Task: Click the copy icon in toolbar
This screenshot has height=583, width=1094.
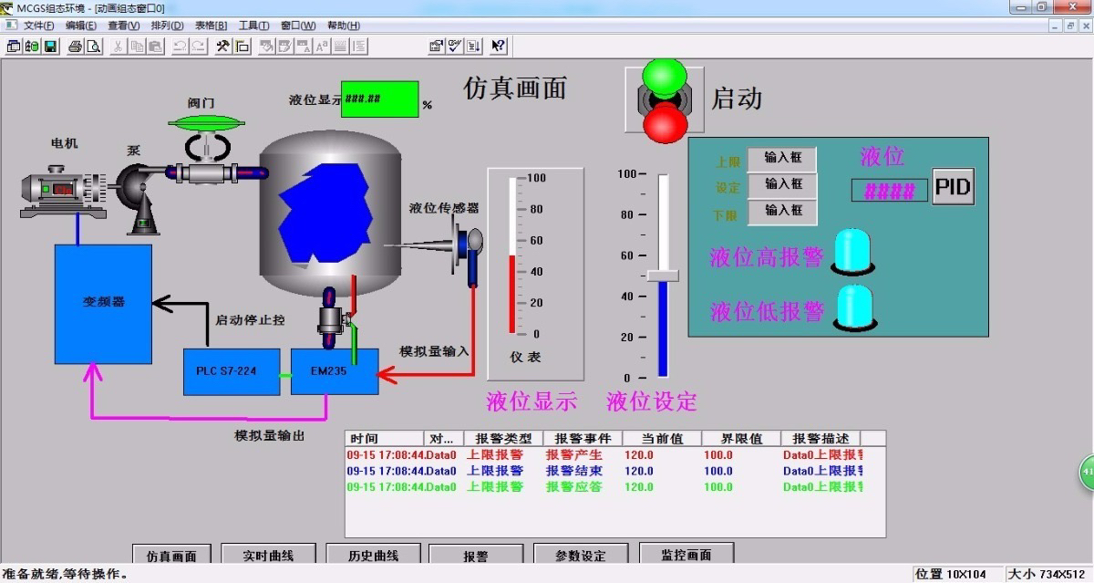Action: click(137, 46)
